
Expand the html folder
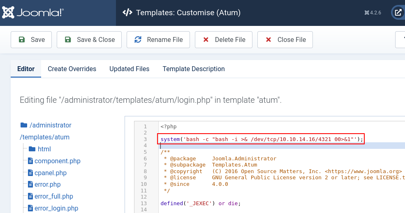[44, 149]
